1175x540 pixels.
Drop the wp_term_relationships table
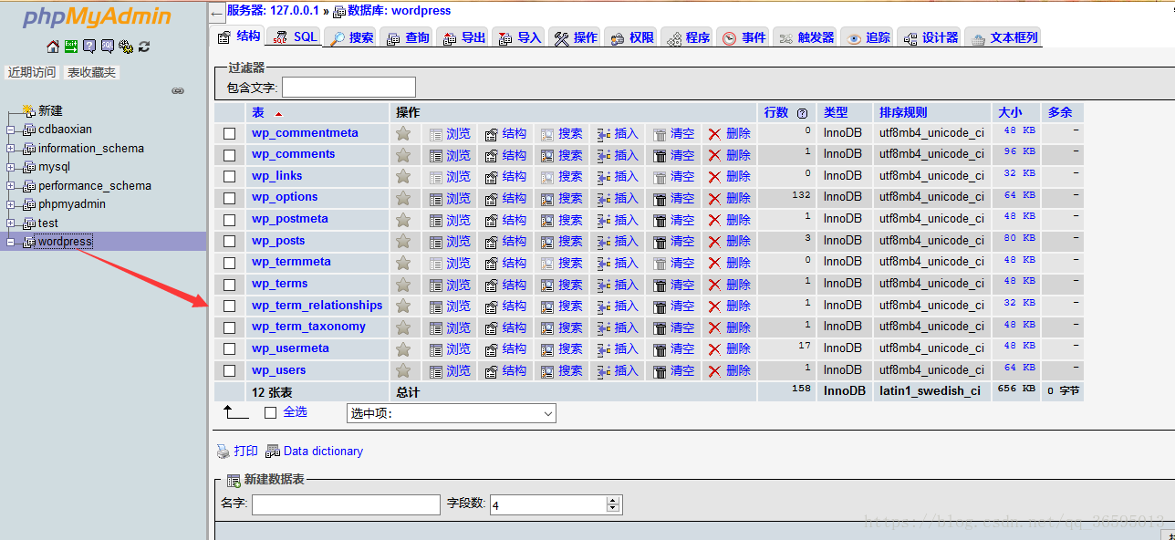tap(730, 306)
